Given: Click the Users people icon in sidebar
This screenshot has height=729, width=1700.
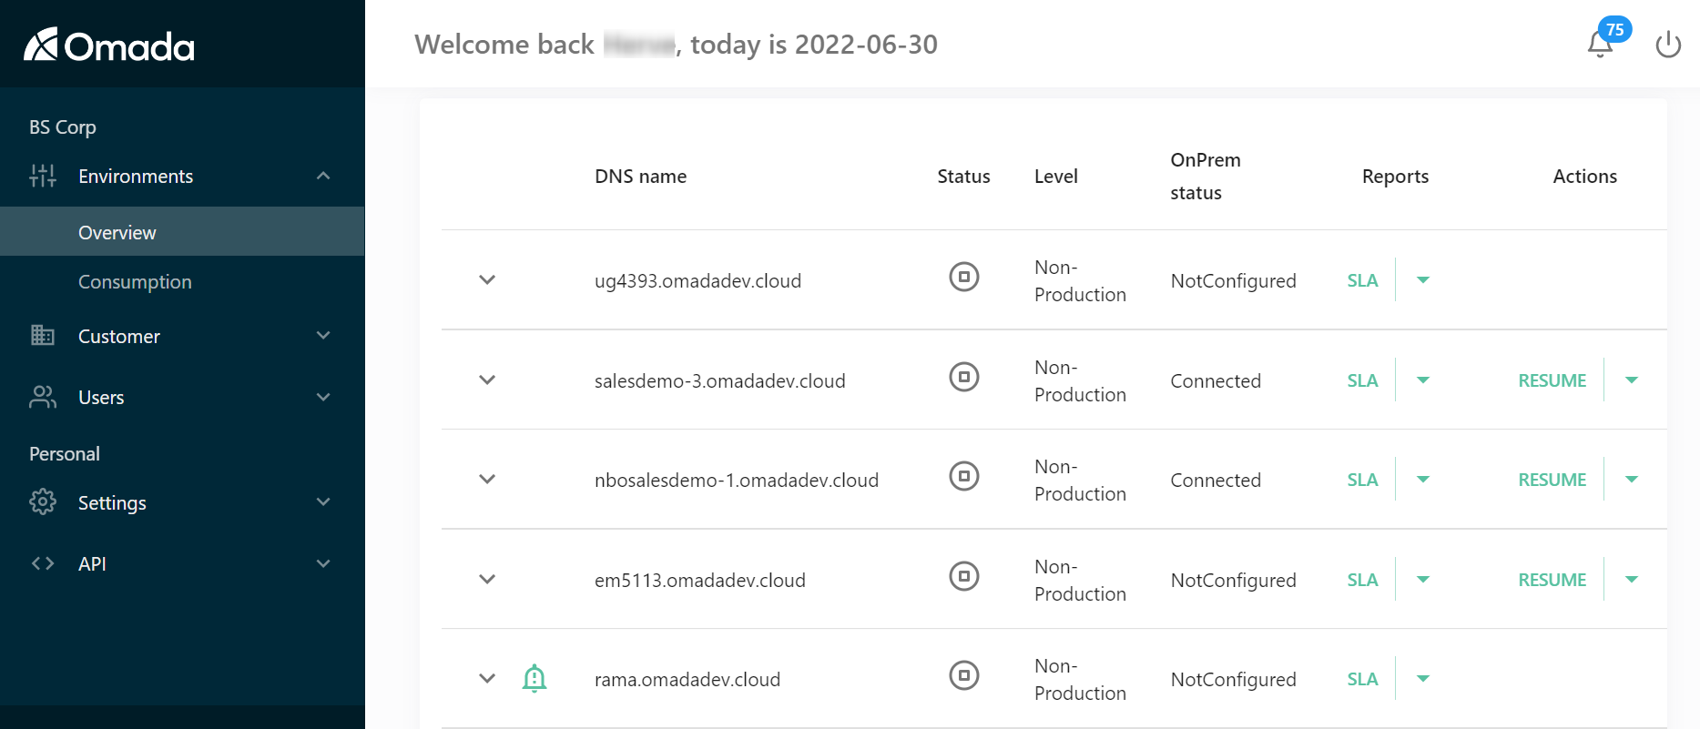Looking at the screenshot, I should (43, 397).
